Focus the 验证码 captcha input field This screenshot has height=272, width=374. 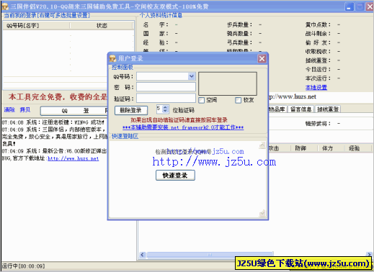coord(166,98)
